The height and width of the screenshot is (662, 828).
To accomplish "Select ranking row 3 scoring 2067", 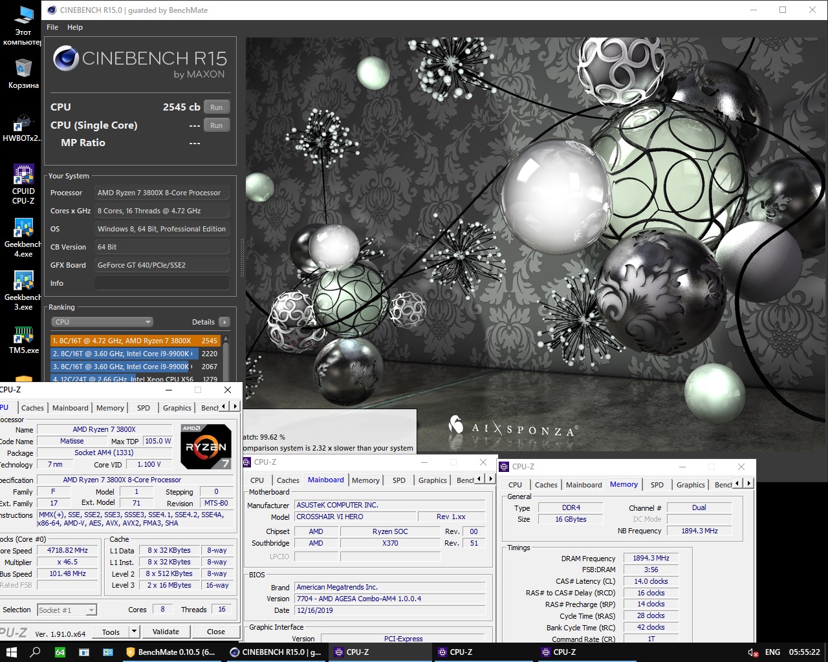I will [135, 367].
